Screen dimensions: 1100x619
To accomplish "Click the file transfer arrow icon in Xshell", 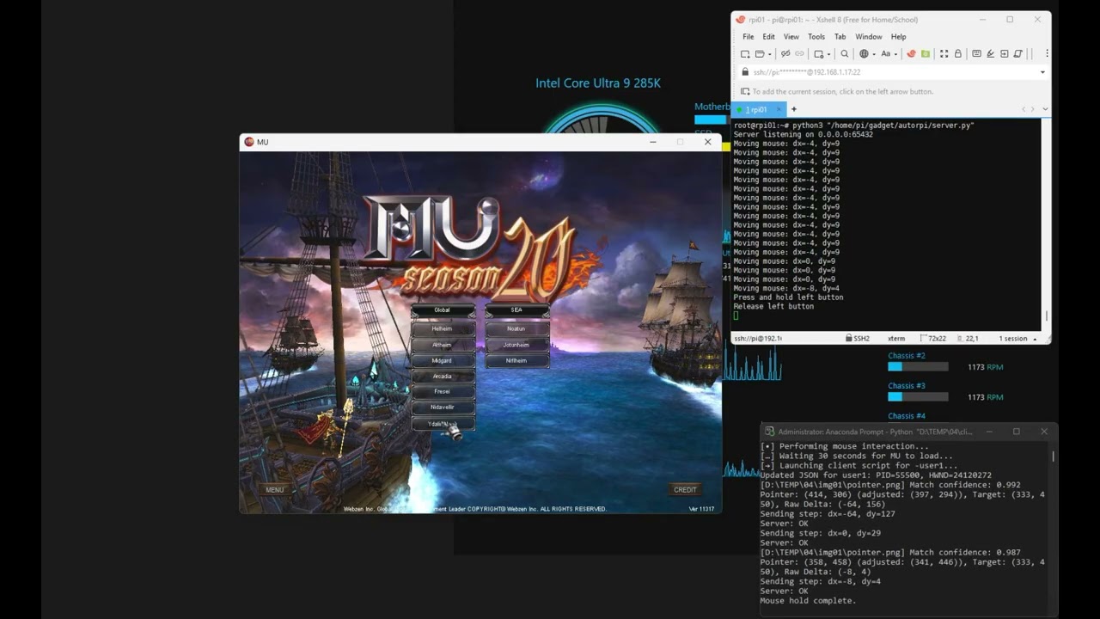I will (x=1004, y=53).
